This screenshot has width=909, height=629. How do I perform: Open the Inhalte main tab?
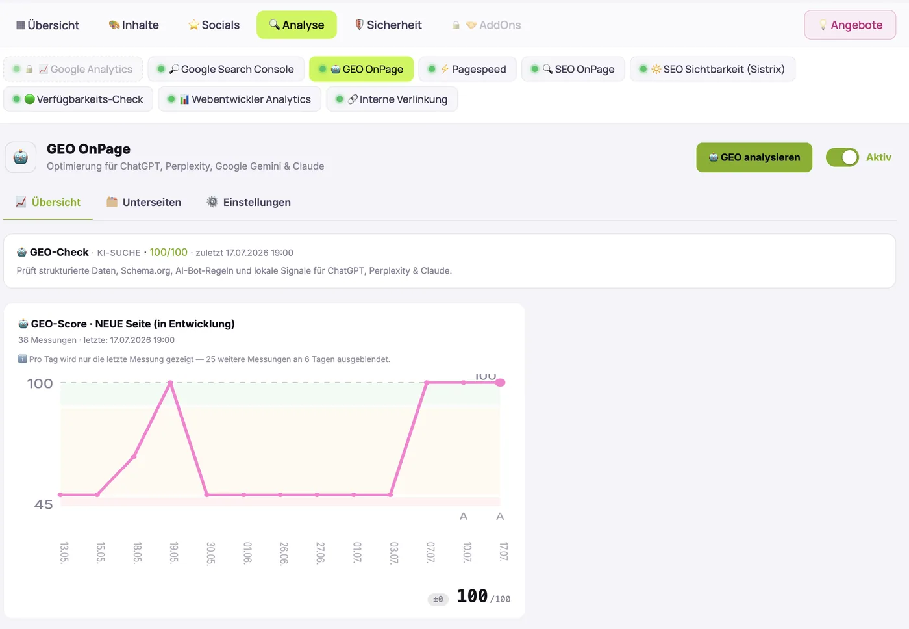click(x=134, y=25)
